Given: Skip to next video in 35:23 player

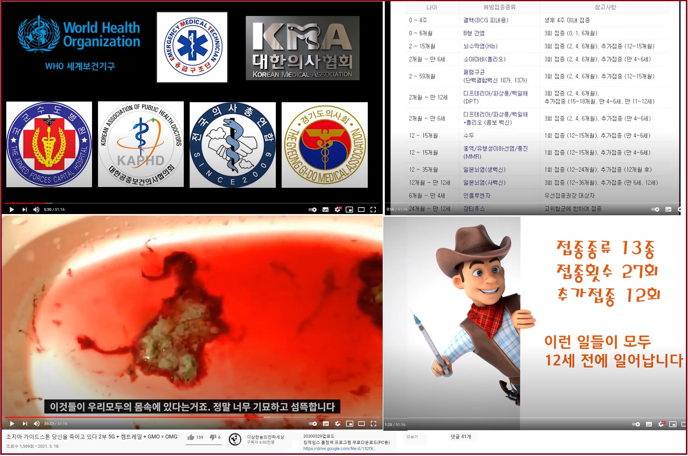Looking at the screenshot, I should coord(25,424).
